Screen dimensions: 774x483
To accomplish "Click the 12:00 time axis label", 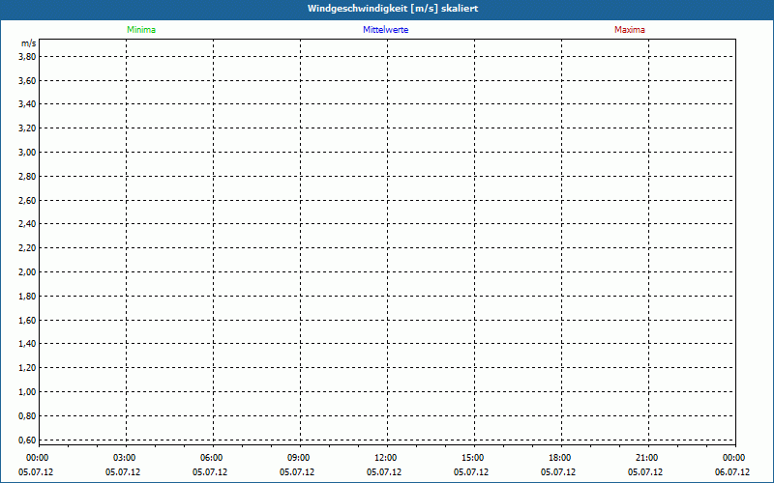I will point(385,458).
